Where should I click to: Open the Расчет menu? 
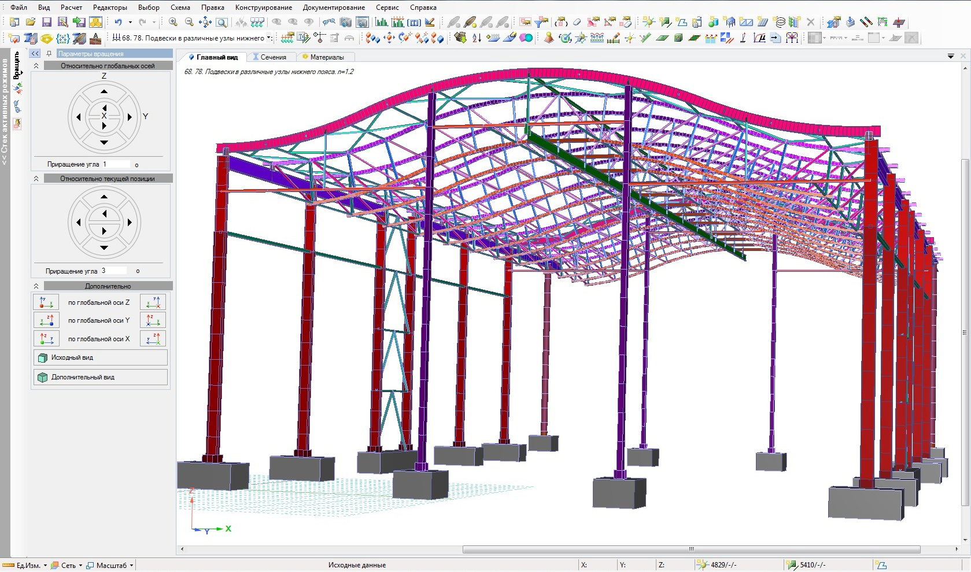[71, 8]
